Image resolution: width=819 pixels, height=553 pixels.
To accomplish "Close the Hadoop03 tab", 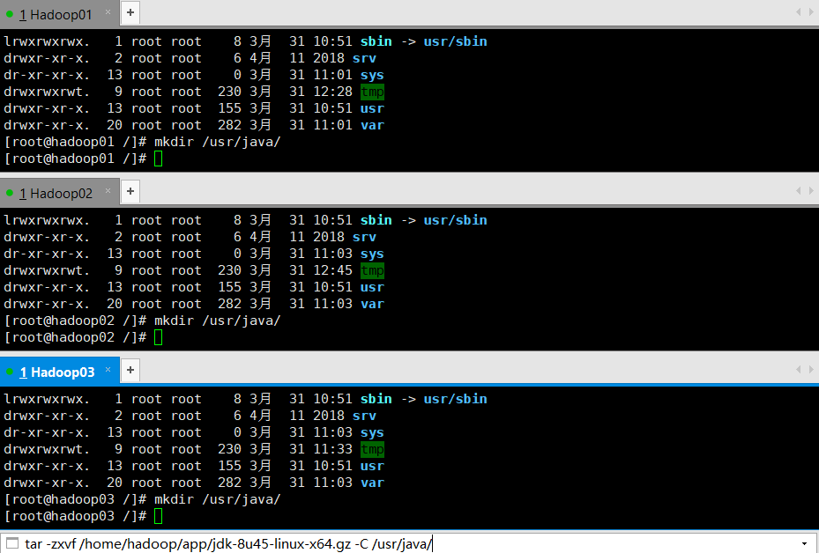I will pyautogui.click(x=108, y=369).
